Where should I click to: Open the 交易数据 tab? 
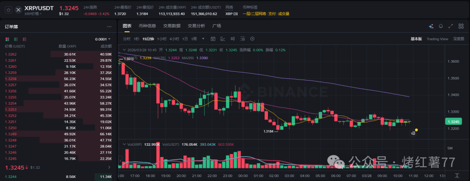coord(172,26)
